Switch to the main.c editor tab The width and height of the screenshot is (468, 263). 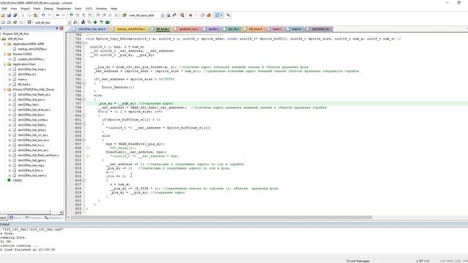[x=275, y=29]
